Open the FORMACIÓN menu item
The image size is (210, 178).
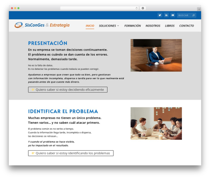tap(133, 26)
